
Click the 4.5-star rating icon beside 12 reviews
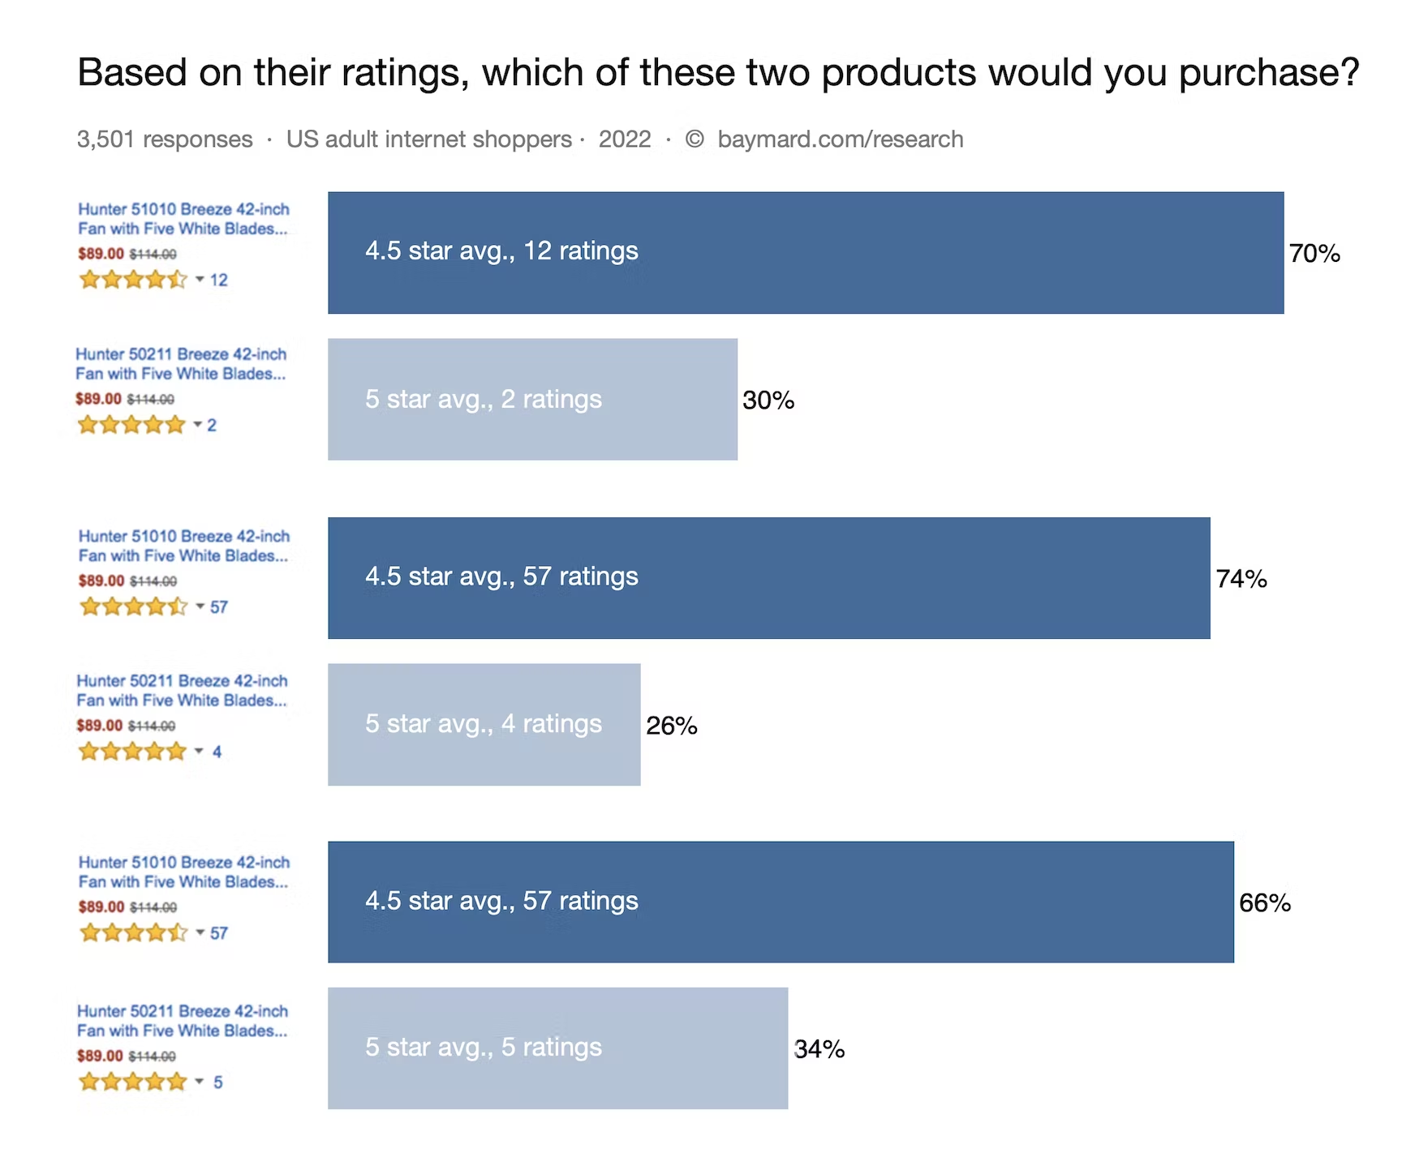[133, 280]
